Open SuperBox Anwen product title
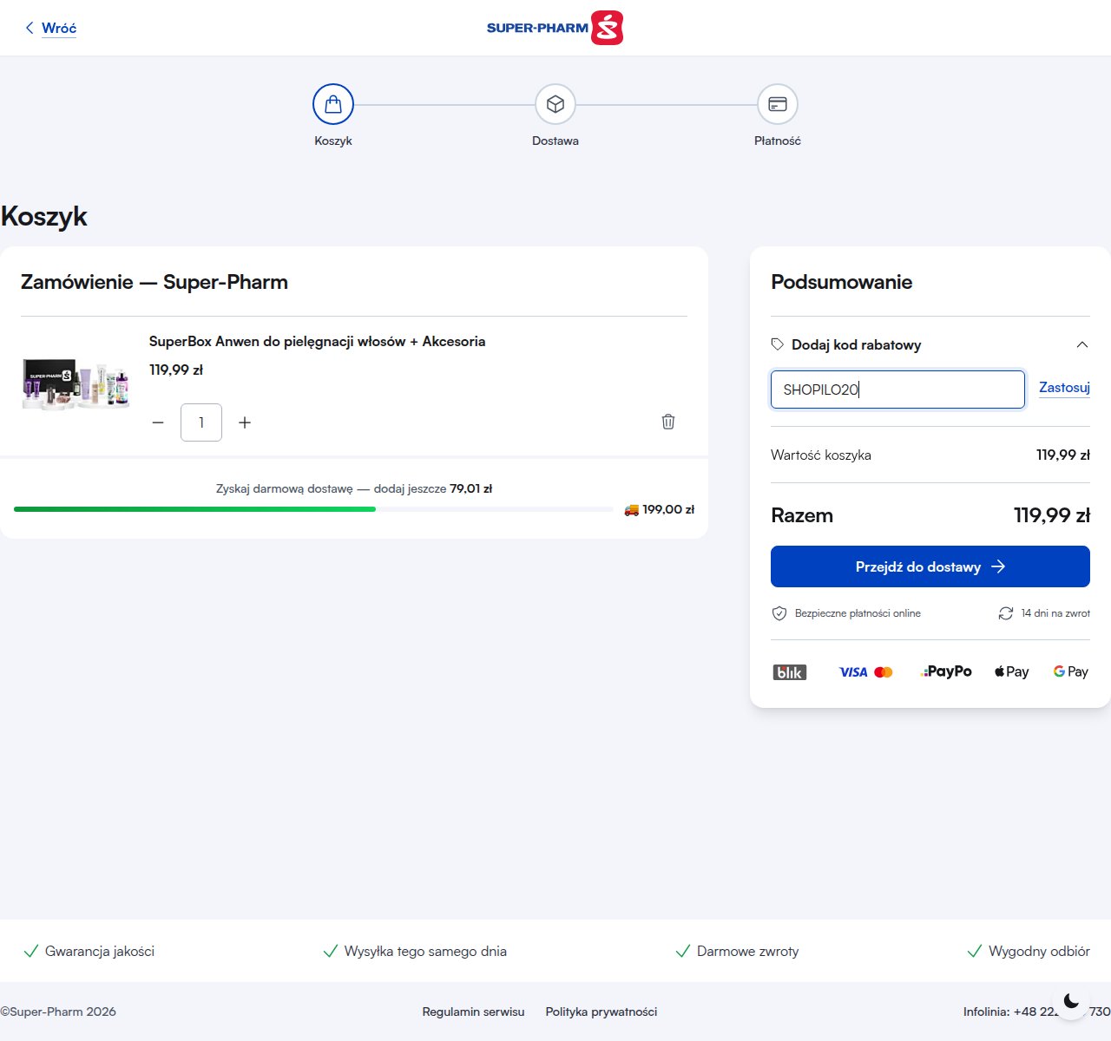 [x=317, y=342]
